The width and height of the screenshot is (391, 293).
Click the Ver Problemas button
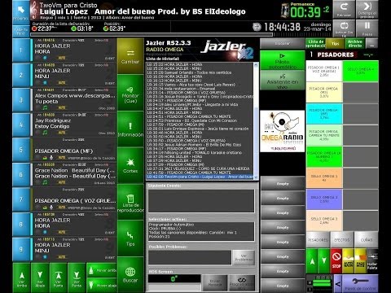(x=244, y=257)
